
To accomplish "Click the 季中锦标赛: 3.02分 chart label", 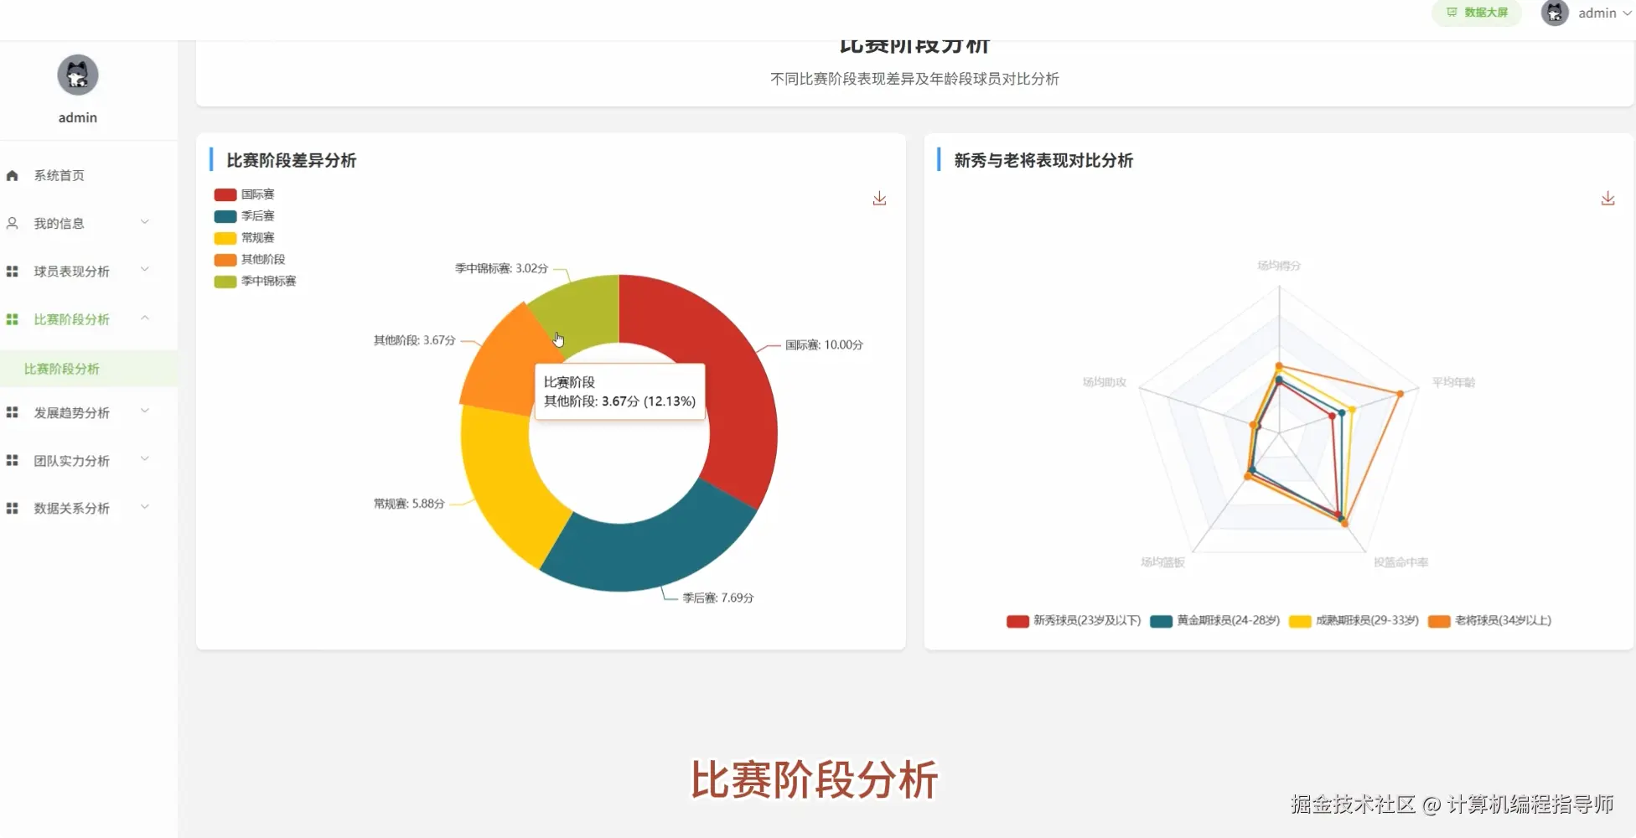I will pyautogui.click(x=501, y=268).
